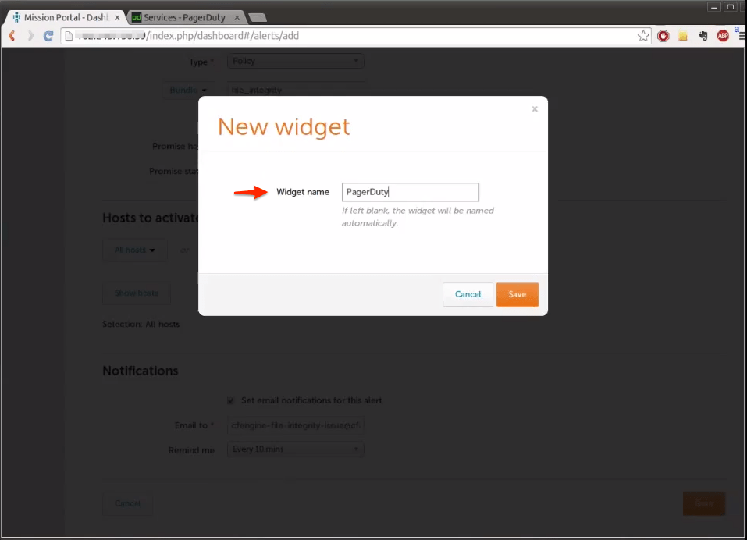Expand the Remind me dropdown
This screenshot has height=540, width=747.
click(295, 449)
